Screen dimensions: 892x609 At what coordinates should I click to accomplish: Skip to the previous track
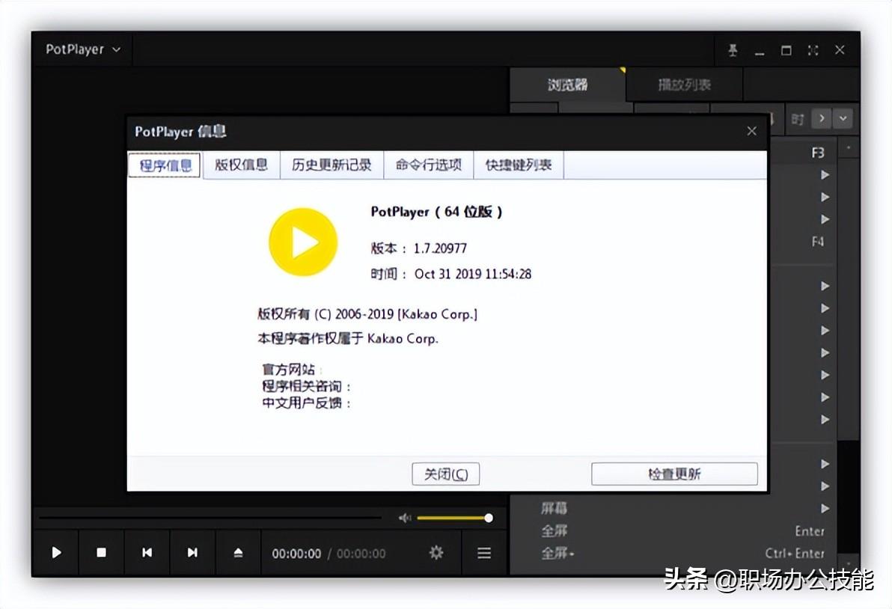tap(147, 553)
